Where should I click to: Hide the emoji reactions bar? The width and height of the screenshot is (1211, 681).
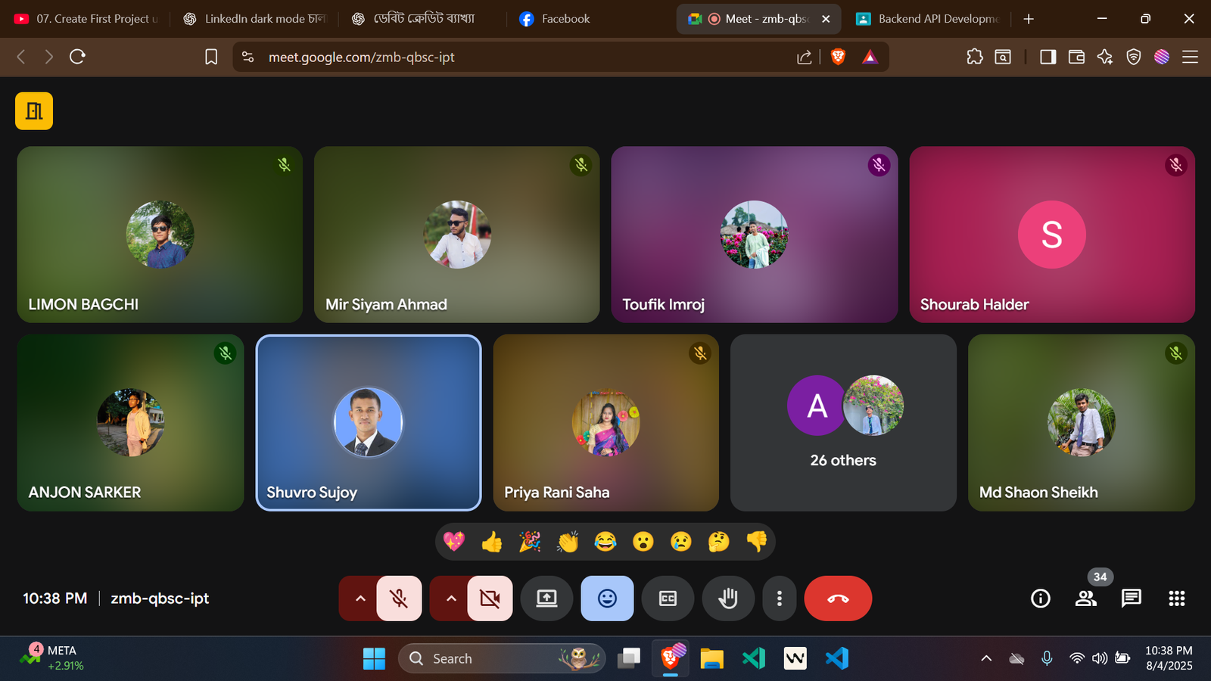tap(607, 599)
